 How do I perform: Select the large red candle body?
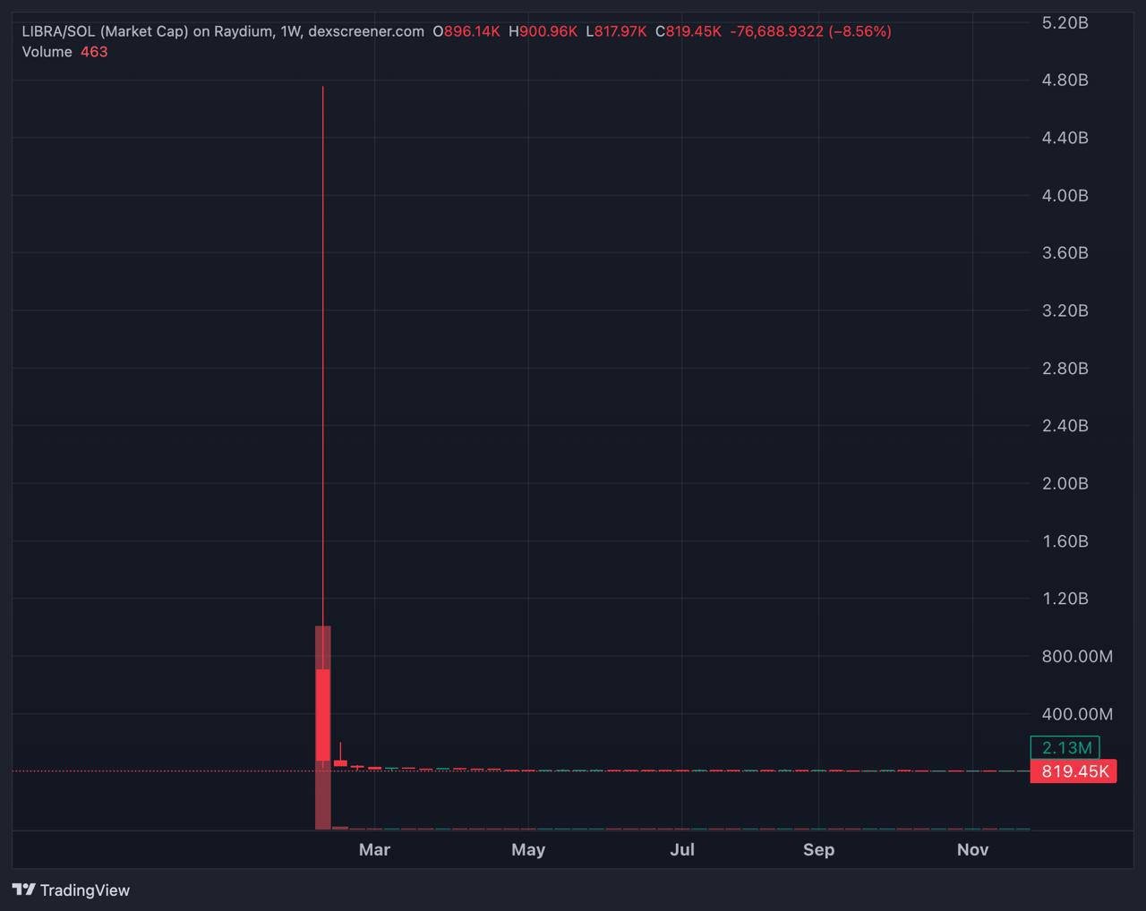tap(322, 714)
